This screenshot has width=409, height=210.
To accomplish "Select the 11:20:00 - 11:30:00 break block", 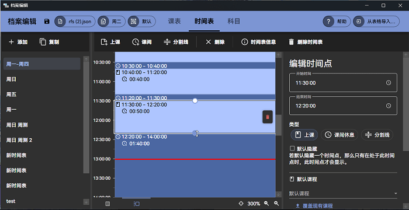I will (x=195, y=97).
